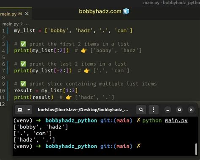This screenshot has height=160, width=200.
Task: Click the my_list variable on line 1
Action: [x=24, y=31]
